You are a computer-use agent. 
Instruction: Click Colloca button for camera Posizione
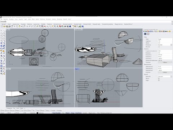tap(165, 62)
